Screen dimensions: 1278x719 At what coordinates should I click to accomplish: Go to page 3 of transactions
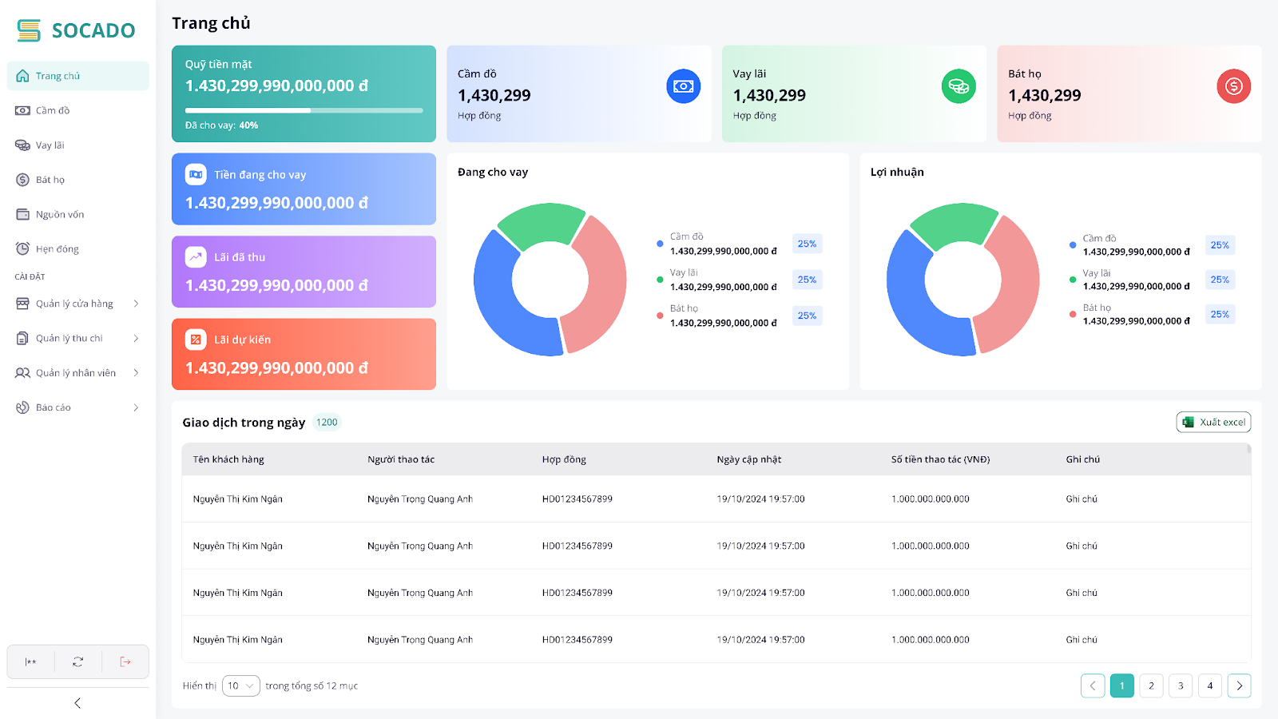[1181, 685]
